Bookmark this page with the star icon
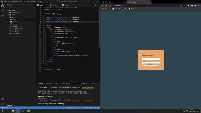 click(184, 6)
